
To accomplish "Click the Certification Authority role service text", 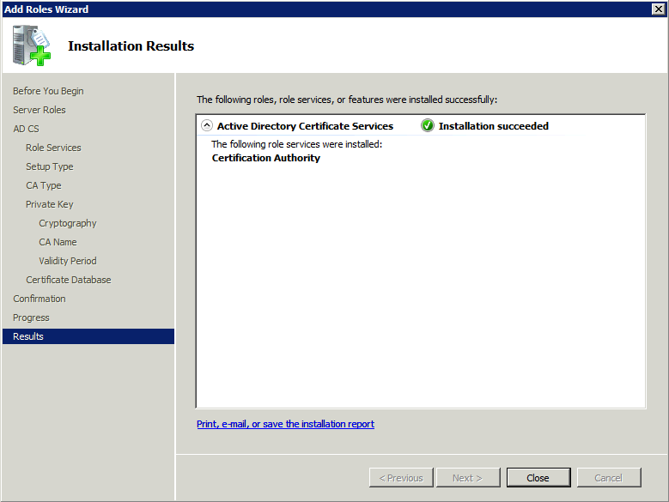I will point(266,158).
